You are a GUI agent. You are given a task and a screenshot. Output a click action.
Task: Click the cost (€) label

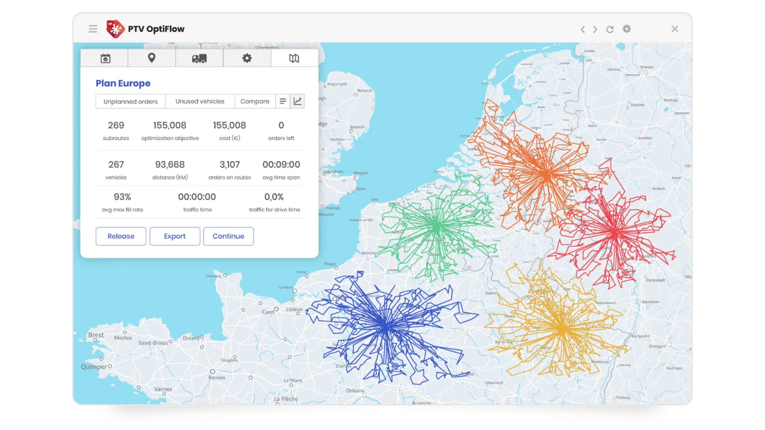click(229, 138)
